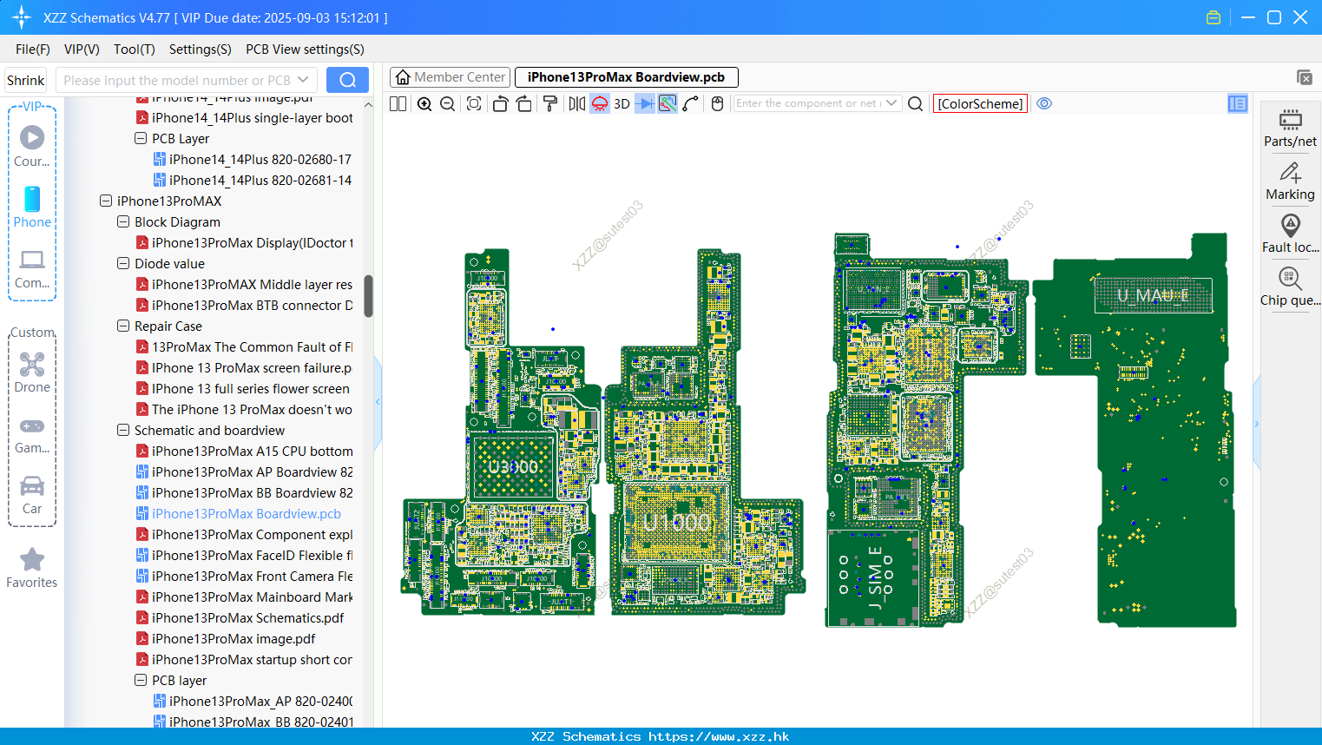Toggle the diode symbol toolbar button

[645, 103]
